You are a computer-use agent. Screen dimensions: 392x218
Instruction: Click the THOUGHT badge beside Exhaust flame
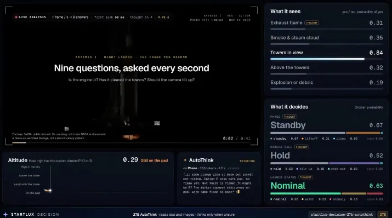(311, 22)
